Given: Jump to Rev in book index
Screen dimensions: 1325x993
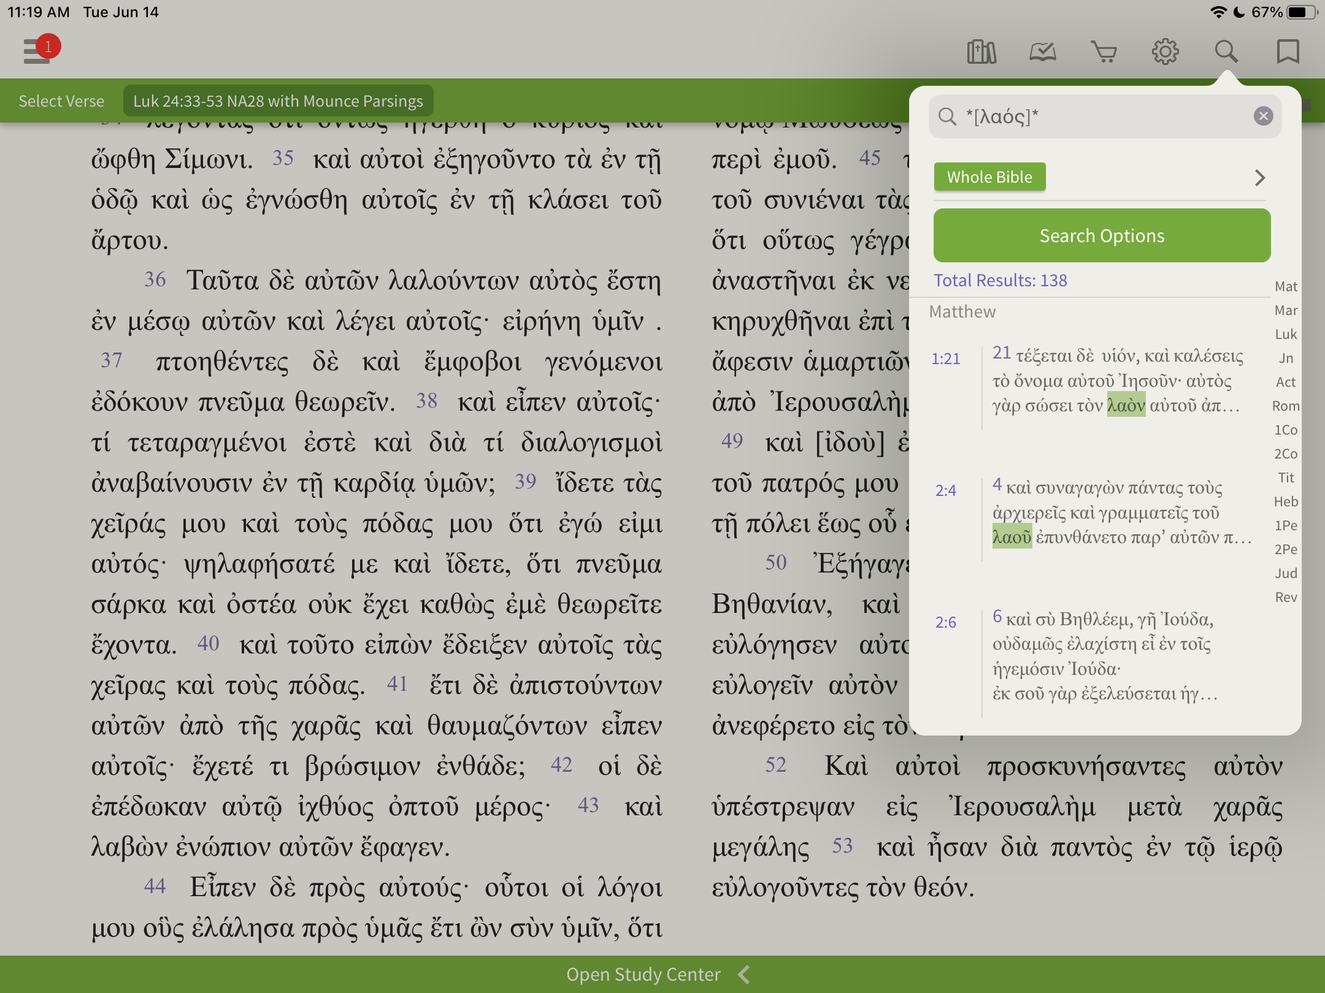Looking at the screenshot, I should [1286, 597].
